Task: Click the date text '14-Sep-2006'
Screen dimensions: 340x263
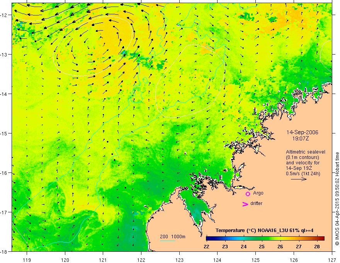Action: click(x=302, y=132)
